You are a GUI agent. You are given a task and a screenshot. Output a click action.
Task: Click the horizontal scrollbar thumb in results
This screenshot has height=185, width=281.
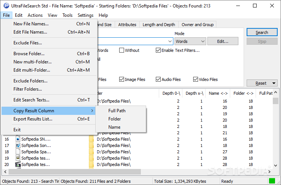click(75, 172)
